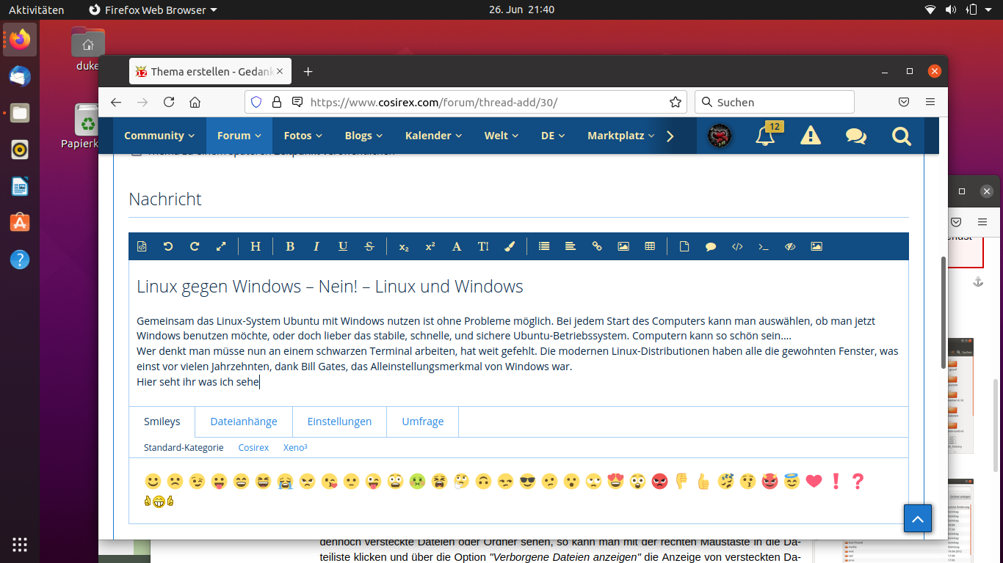Toggle bold formatting in the editor
1003x563 pixels.
tap(290, 246)
